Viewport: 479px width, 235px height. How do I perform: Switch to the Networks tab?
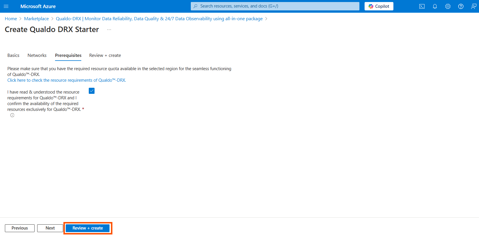pos(37,55)
